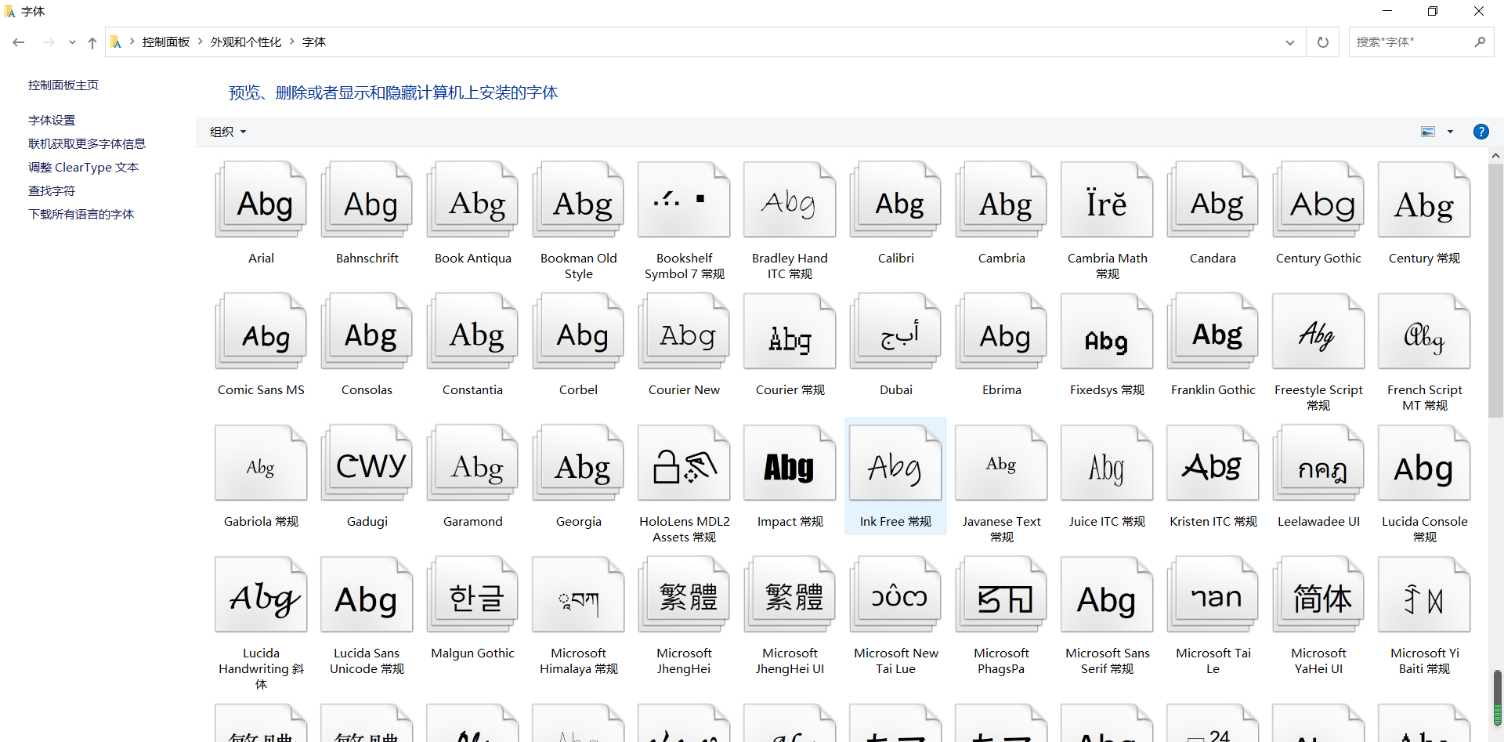Open the view options dropdown arrow
1504x742 pixels.
coord(1450,132)
